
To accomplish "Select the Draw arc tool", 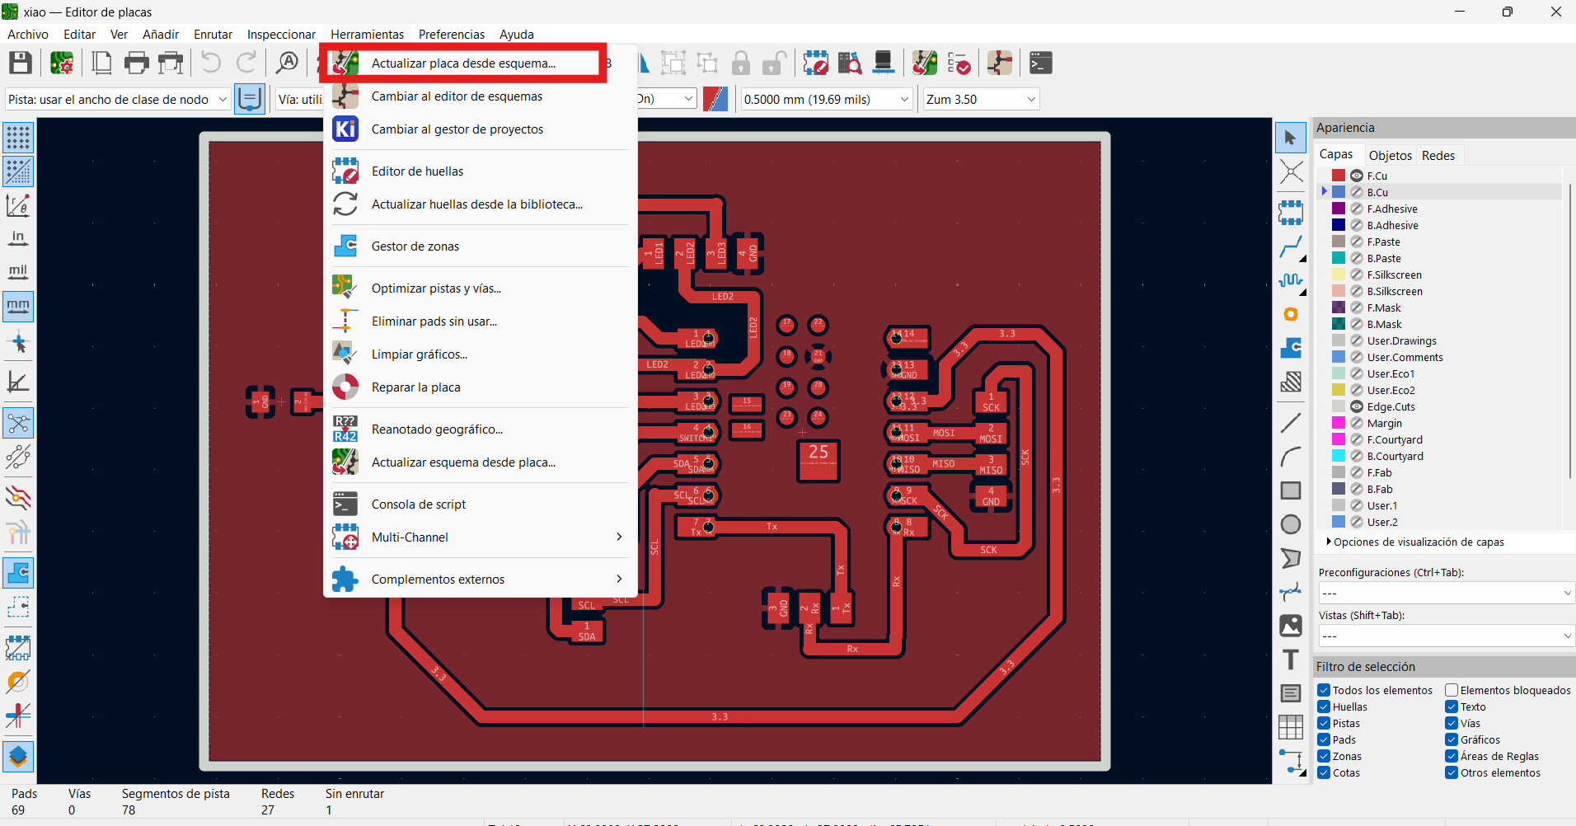I will (x=1291, y=457).
